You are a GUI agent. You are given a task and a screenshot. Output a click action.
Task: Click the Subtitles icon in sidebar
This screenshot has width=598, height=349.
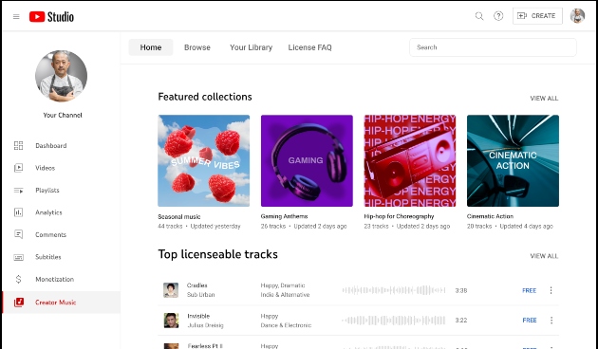click(x=18, y=257)
